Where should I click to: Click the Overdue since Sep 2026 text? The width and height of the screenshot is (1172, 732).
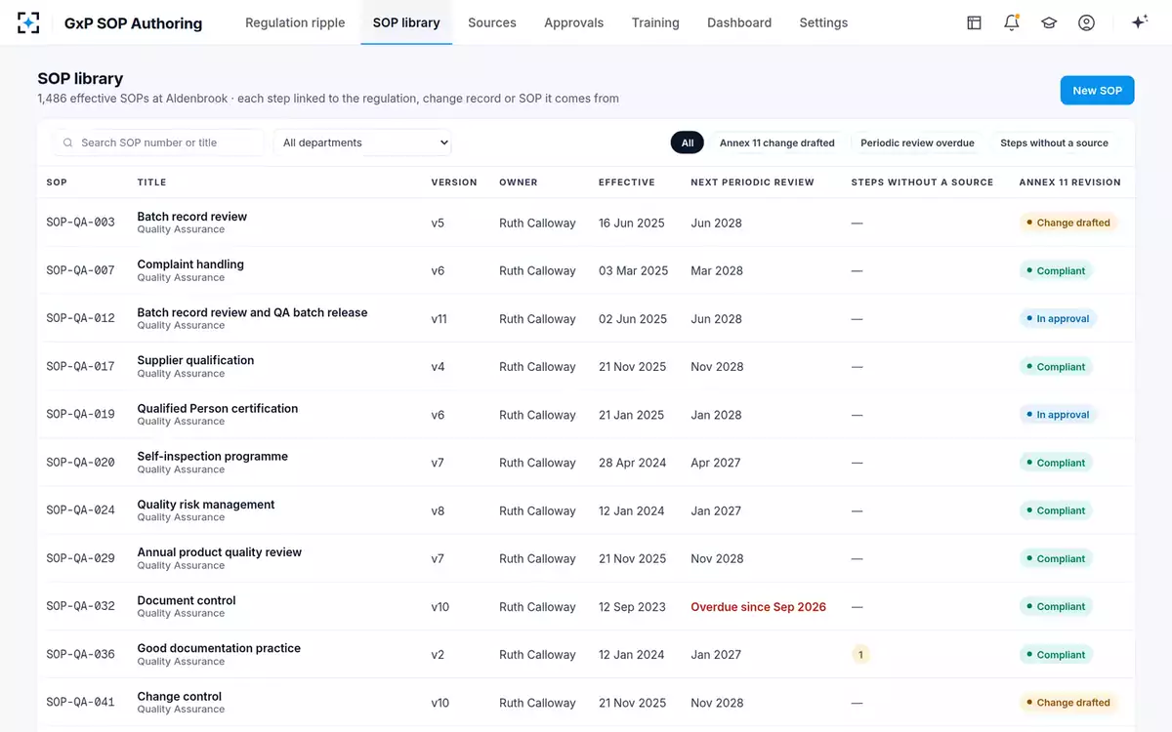point(758,606)
